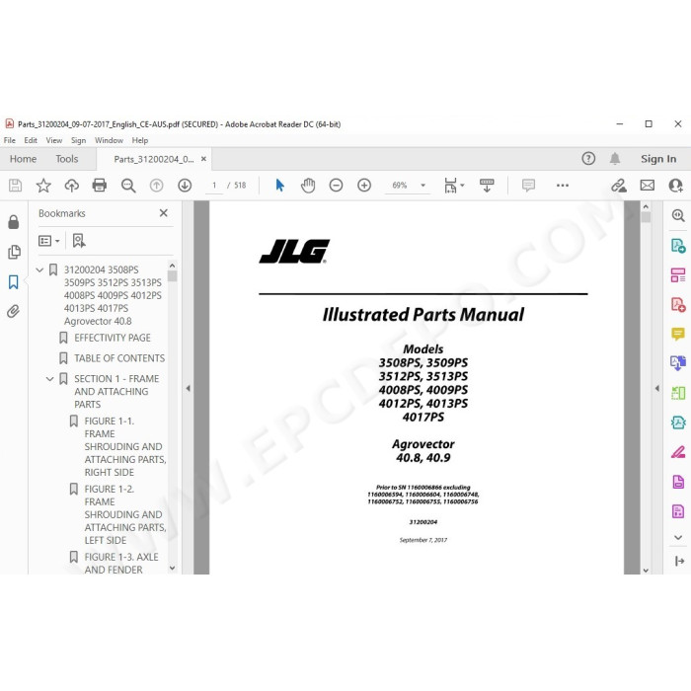The height and width of the screenshot is (691, 691).
Task: Click the Save file icon
Action: coord(16,186)
